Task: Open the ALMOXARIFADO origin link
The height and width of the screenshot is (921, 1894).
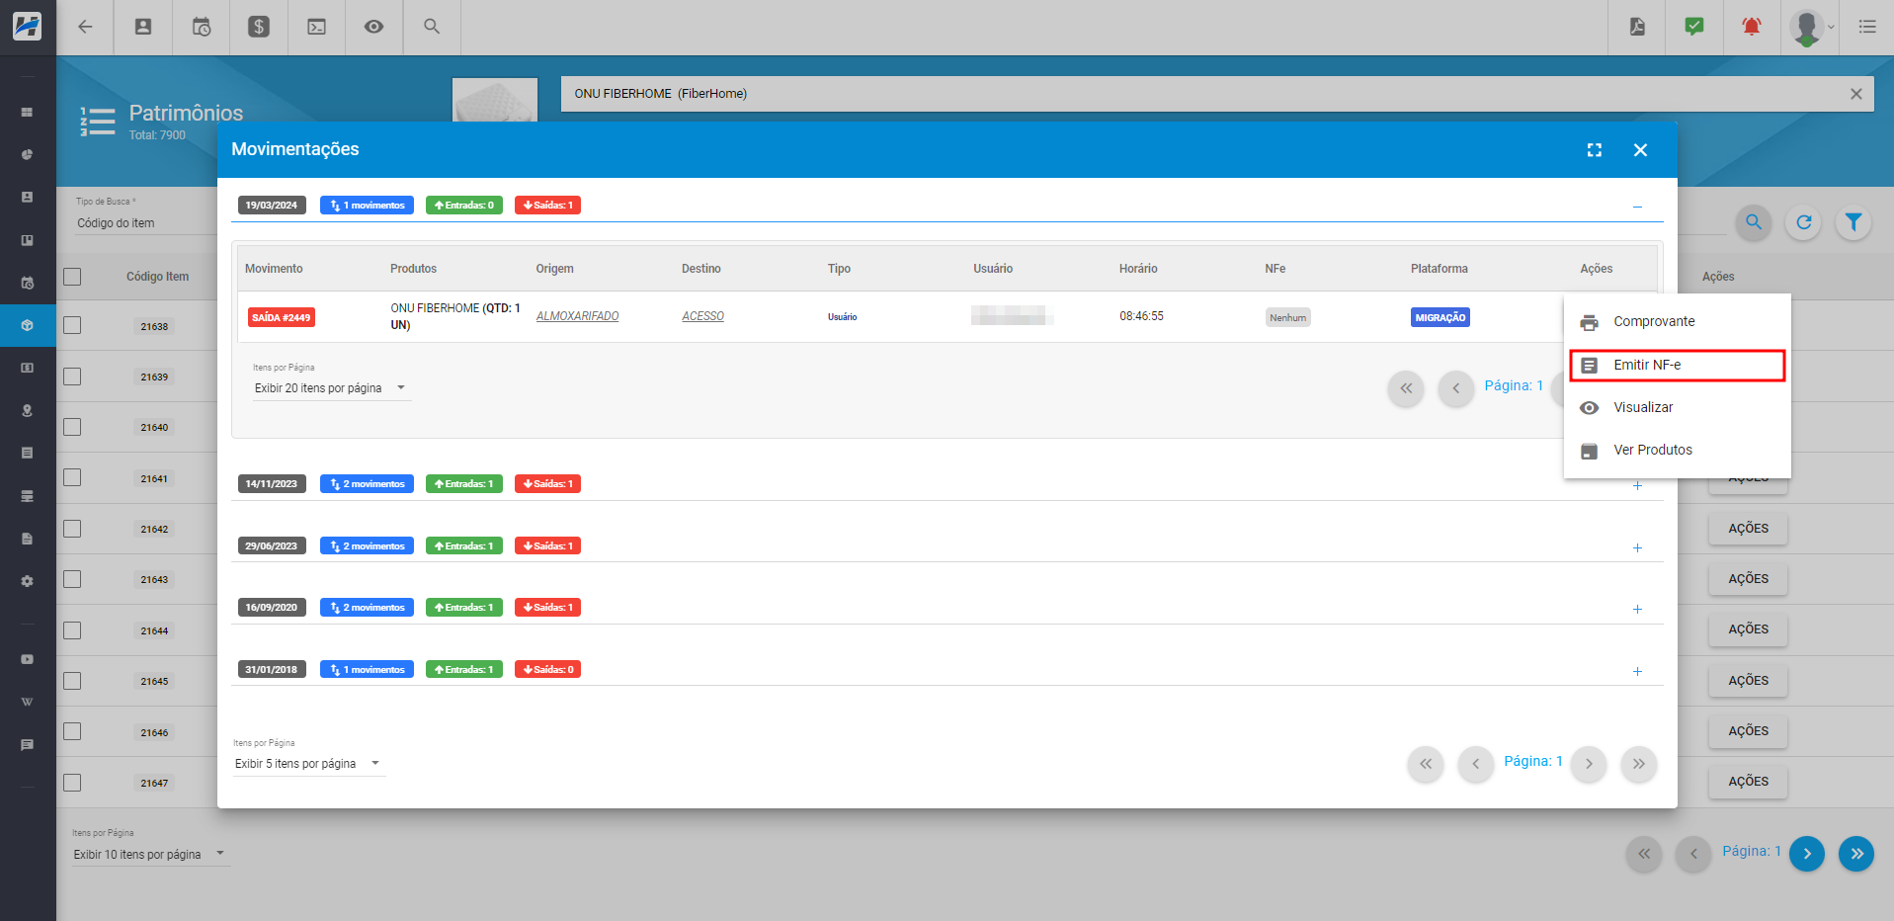Action: coord(577,316)
